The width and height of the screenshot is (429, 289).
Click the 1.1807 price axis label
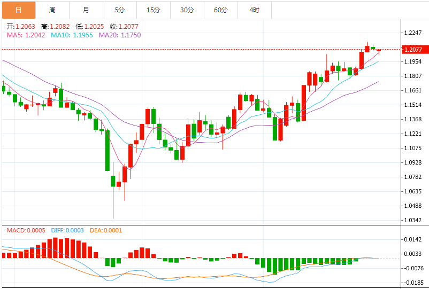pos(413,76)
